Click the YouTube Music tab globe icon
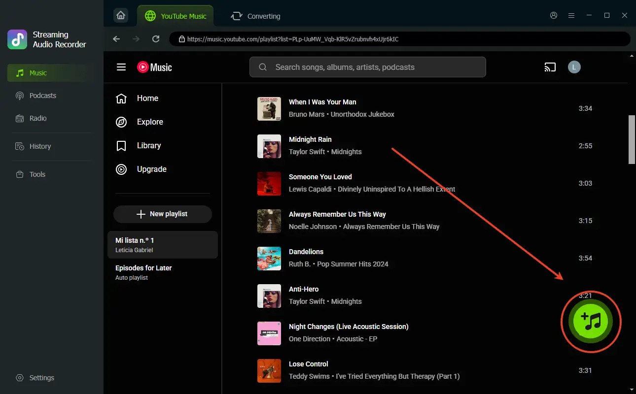 [150, 16]
